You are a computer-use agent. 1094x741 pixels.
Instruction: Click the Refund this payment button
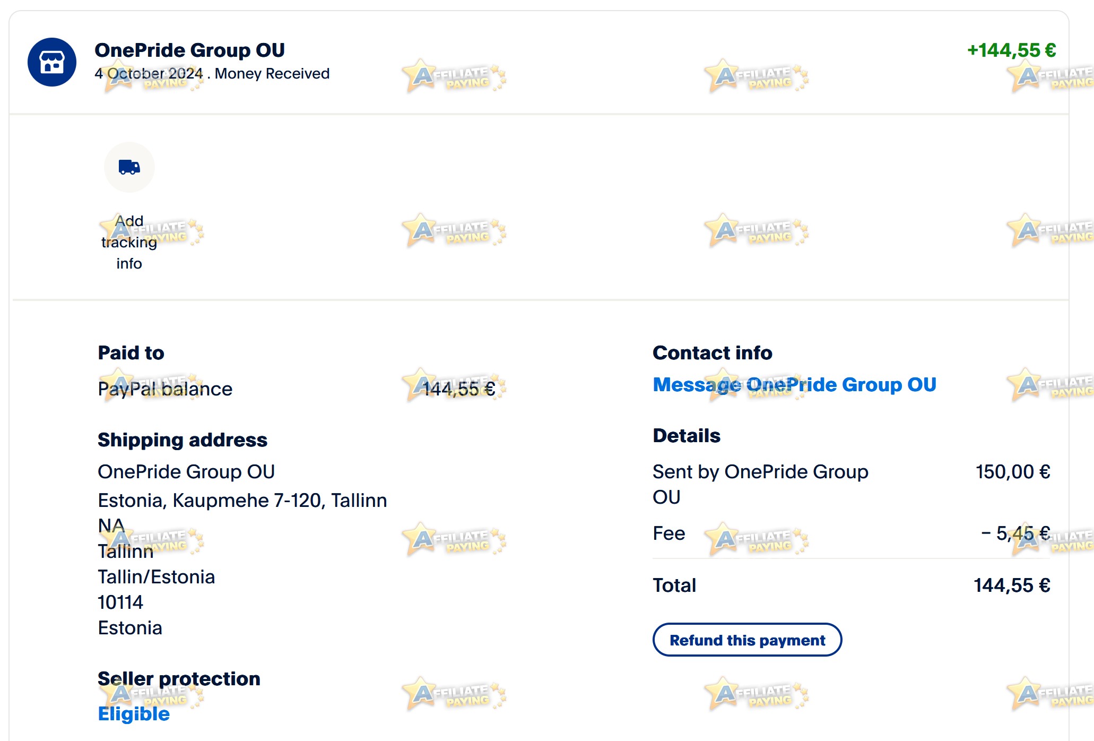[x=747, y=640]
